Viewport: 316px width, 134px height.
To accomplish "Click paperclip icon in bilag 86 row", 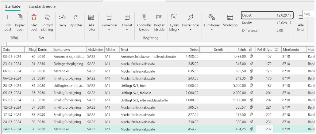I will coord(251,100).
